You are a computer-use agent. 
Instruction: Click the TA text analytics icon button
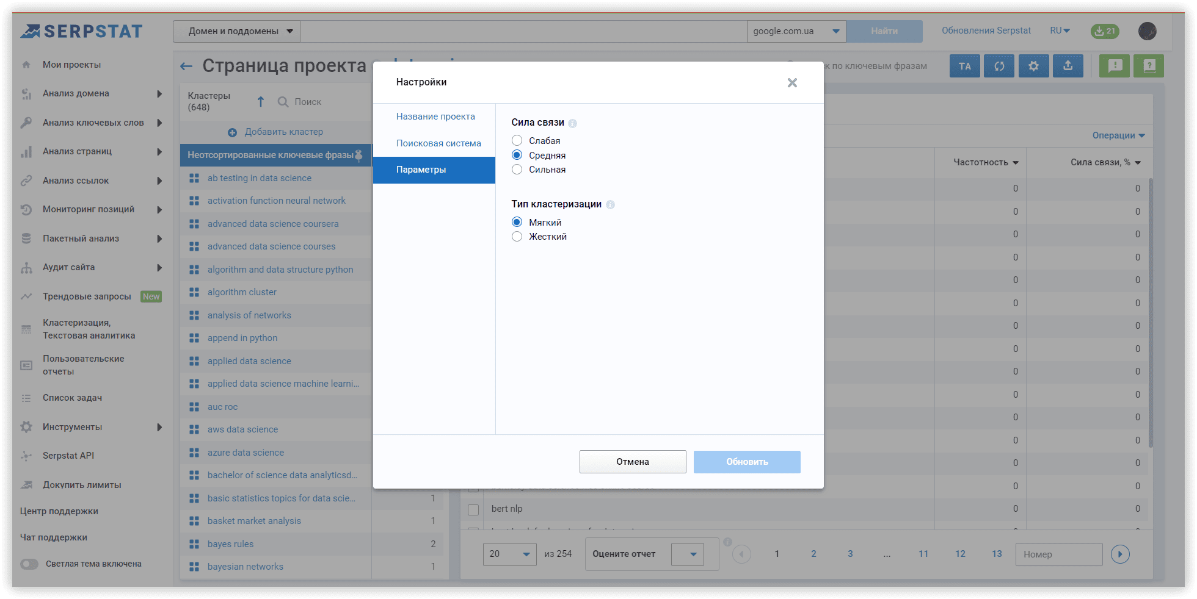point(964,66)
